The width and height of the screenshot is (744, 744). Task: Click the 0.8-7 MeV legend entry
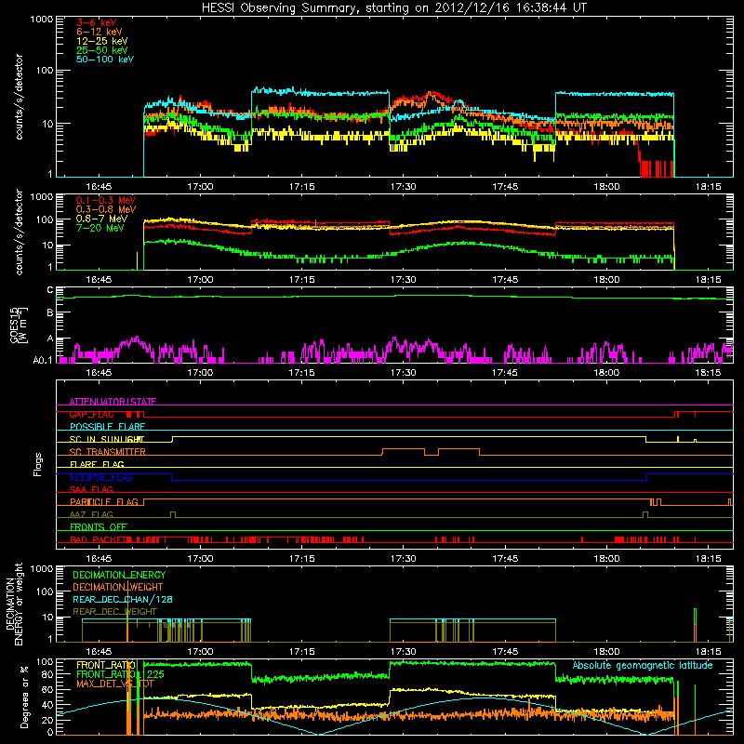tap(102, 219)
